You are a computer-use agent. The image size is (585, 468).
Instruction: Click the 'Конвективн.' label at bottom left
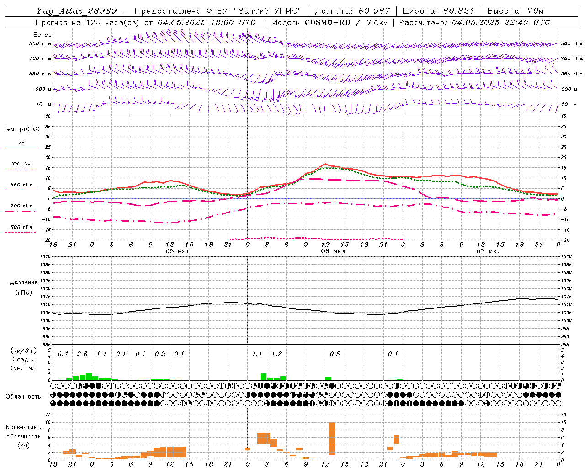[x=23, y=427]
